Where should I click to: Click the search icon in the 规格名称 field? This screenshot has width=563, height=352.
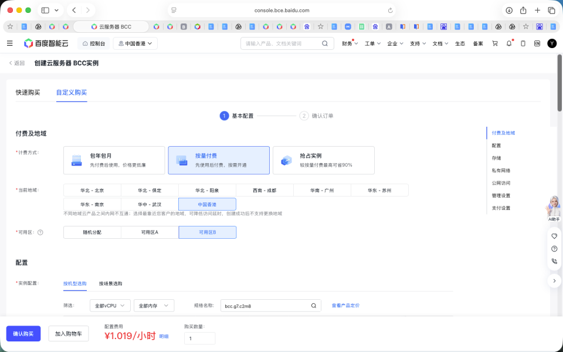click(x=313, y=306)
